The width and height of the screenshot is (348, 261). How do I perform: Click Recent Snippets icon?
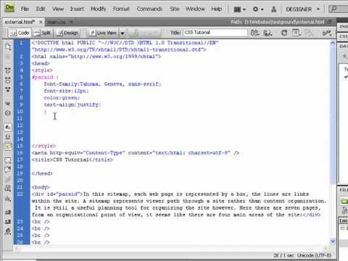8,188
